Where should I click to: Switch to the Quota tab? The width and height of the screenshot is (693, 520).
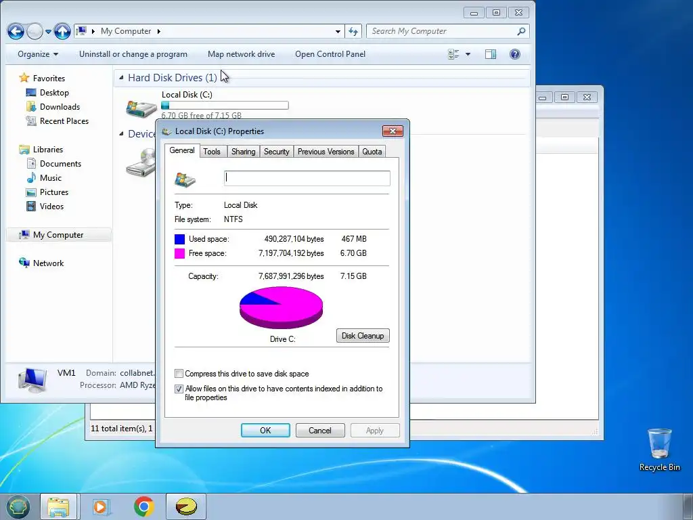tap(372, 151)
